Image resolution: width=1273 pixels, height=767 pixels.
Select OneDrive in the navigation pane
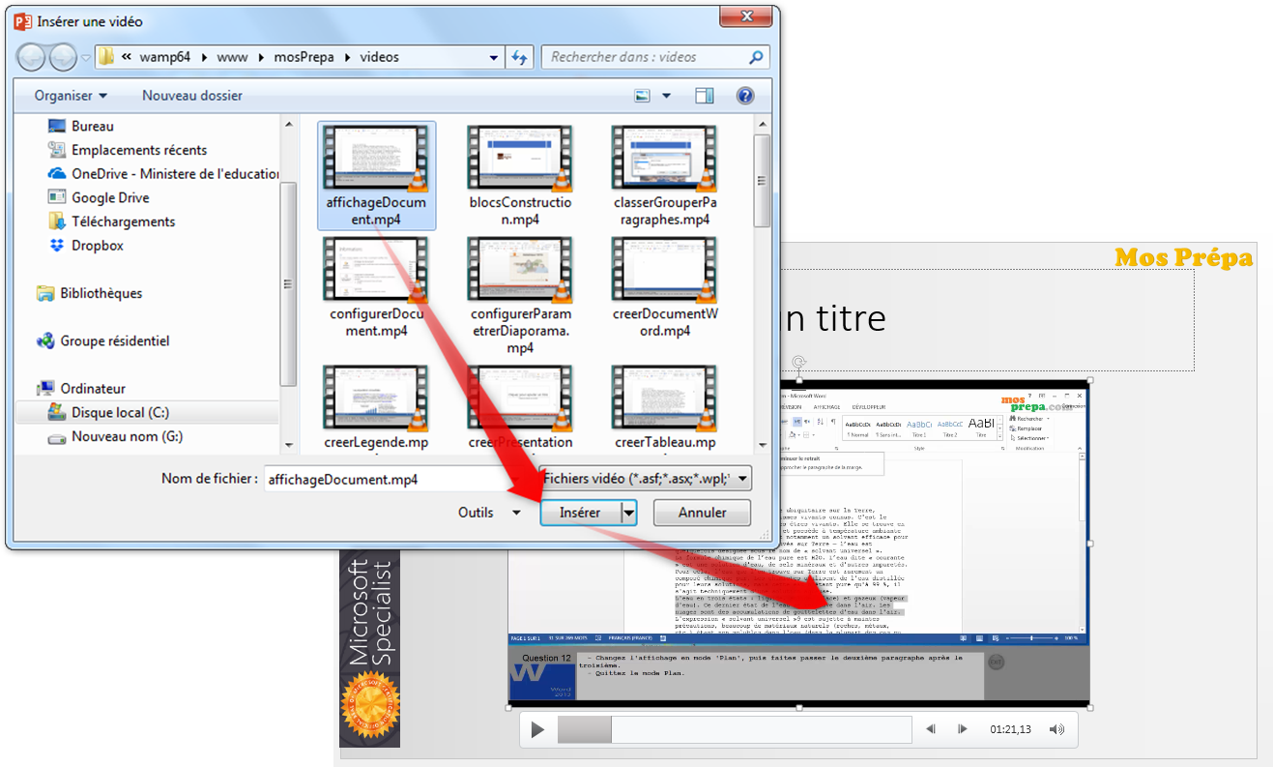pos(161,174)
